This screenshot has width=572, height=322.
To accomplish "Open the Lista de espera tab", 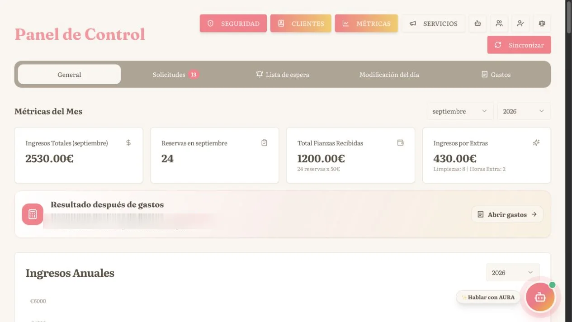I will point(283,75).
